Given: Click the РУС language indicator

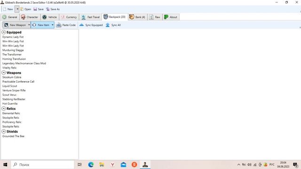Looking at the screenshot, I should [x=272, y=165].
